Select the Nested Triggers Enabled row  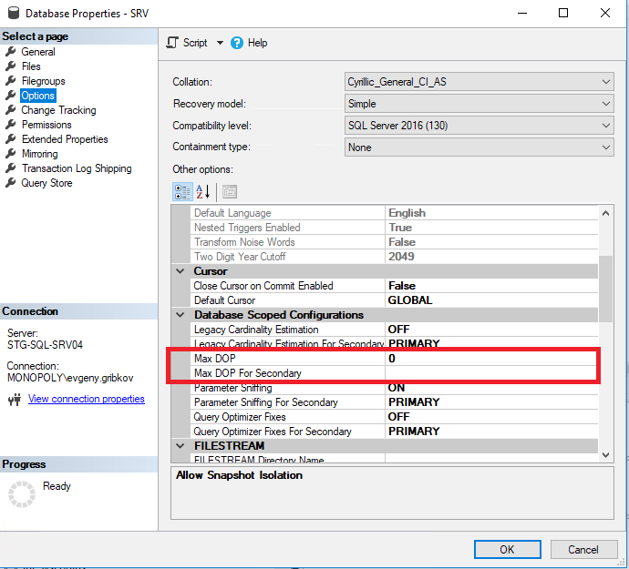tap(395, 228)
